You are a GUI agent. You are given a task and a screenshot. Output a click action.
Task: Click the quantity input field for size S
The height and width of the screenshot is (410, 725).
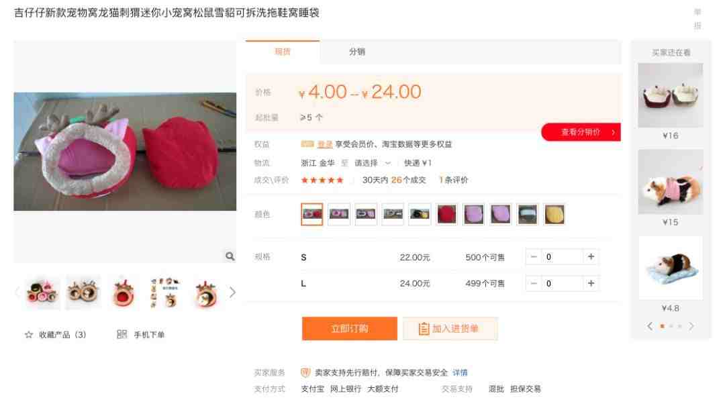pos(563,256)
